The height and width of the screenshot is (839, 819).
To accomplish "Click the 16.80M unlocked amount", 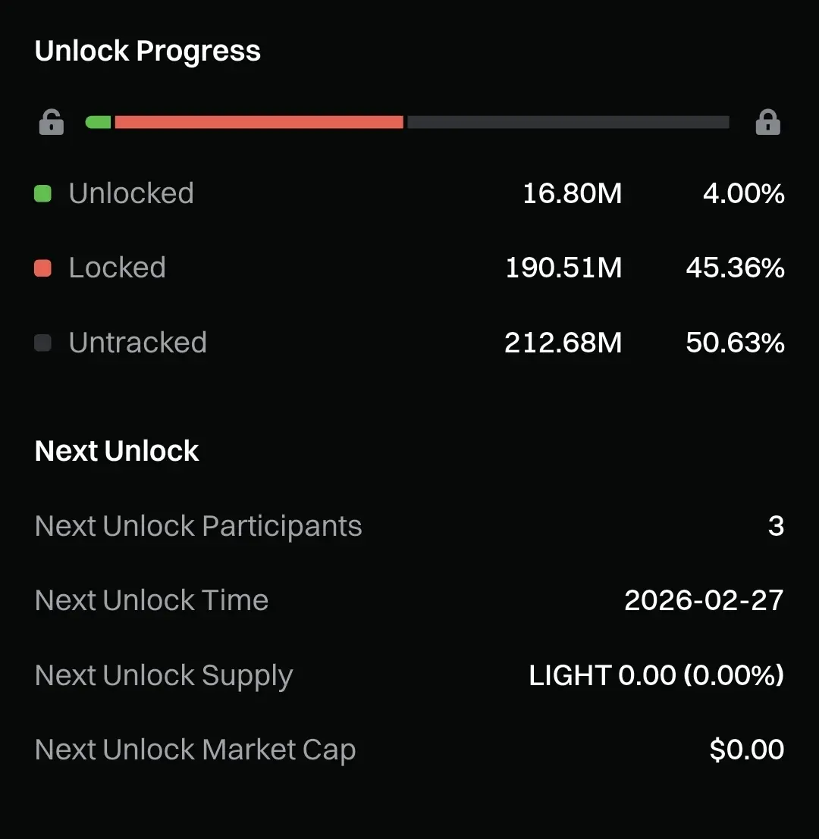I will (x=572, y=194).
